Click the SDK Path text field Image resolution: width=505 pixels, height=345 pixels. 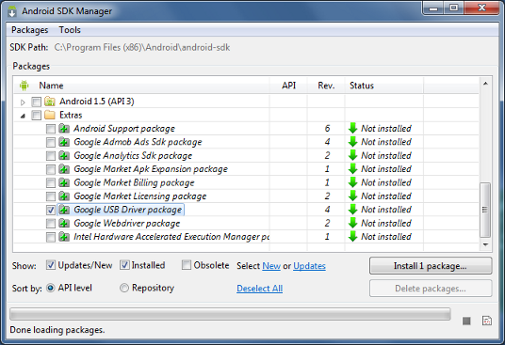point(142,48)
